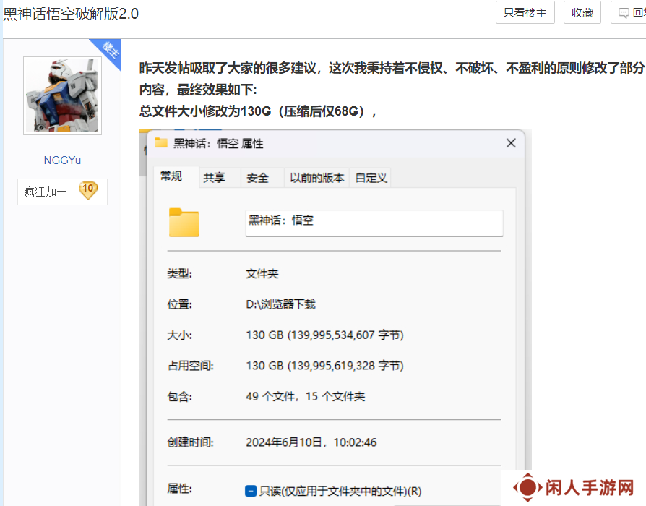Viewport: 646px width, 506px height.
Task: Click the folder name field 黑神话：悟空
Action: 374,223
